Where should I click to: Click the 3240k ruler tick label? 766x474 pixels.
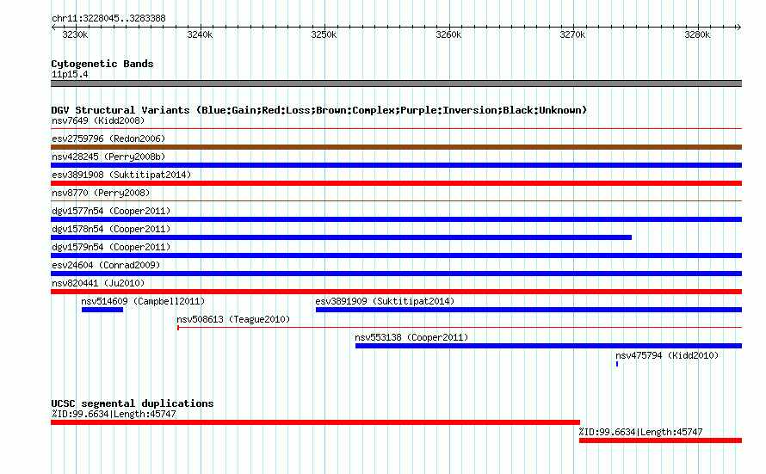pyautogui.click(x=200, y=34)
